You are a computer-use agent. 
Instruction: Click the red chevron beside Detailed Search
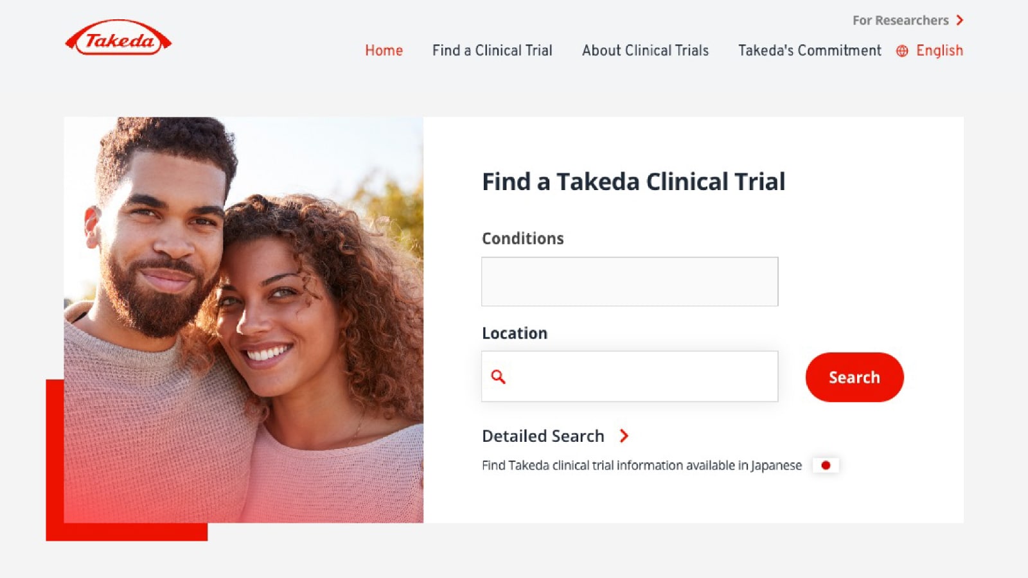(x=623, y=436)
